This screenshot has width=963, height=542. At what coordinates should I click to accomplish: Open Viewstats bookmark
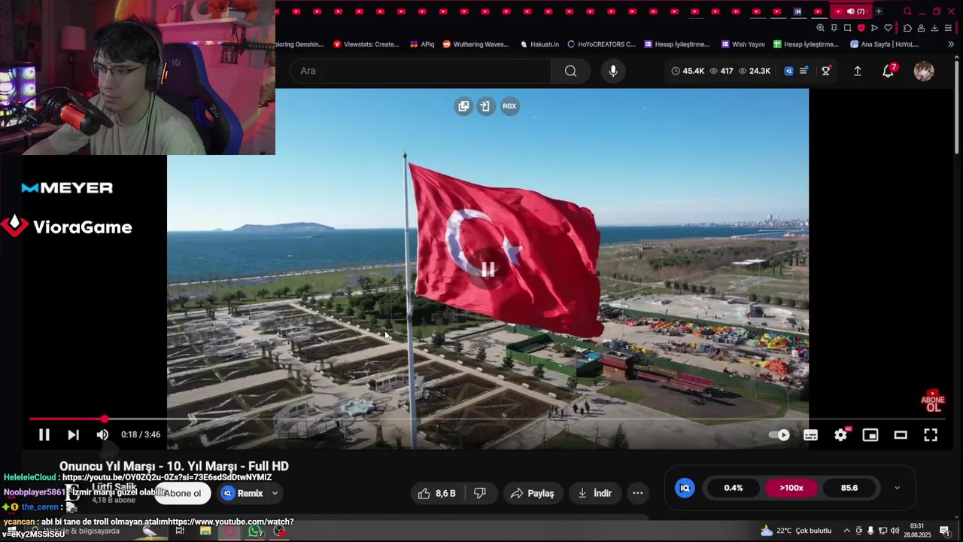tap(366, 44)
